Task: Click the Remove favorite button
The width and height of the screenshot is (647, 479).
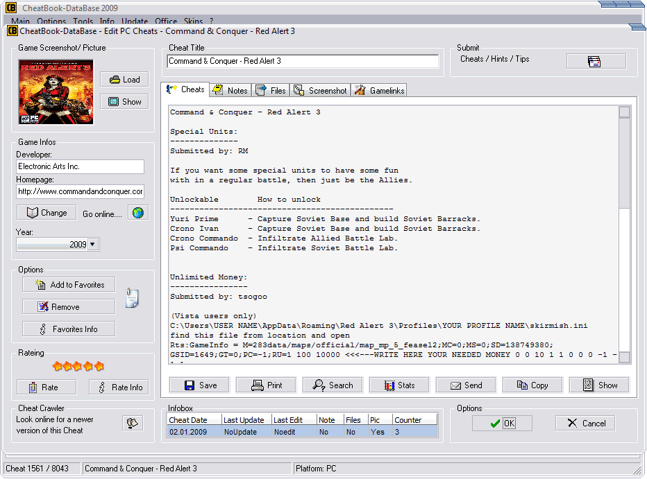Action: pos(69,307)
